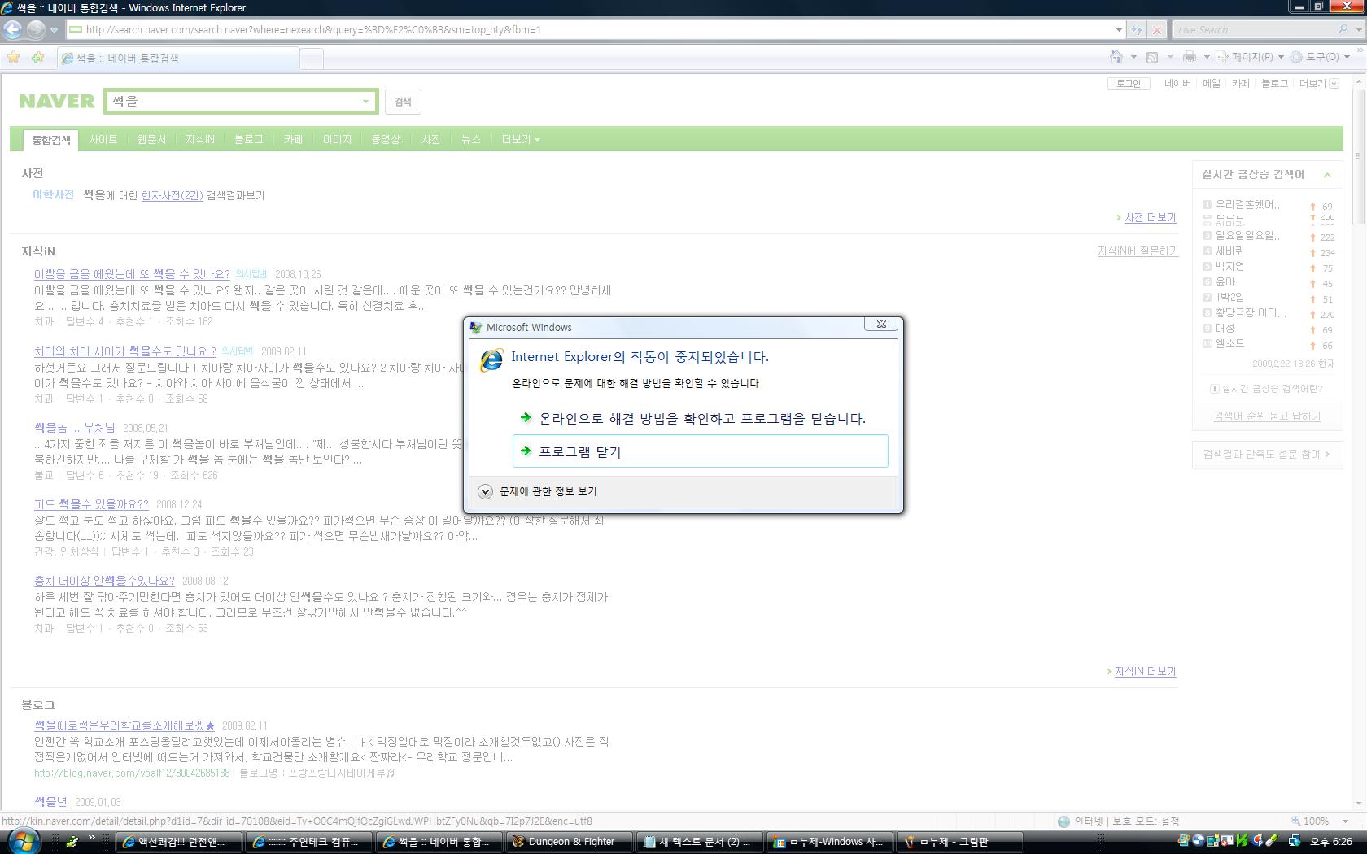Open the 100% zoom level control
The width and height of the screenshot is (1367, 854).
click(x=1321, y=821)
